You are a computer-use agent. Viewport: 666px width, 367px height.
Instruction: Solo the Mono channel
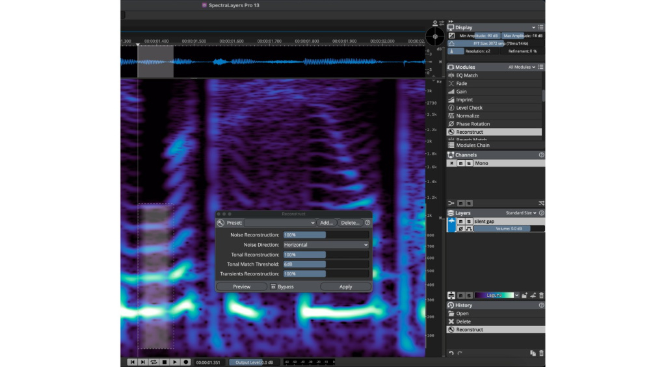pos(469,163)
